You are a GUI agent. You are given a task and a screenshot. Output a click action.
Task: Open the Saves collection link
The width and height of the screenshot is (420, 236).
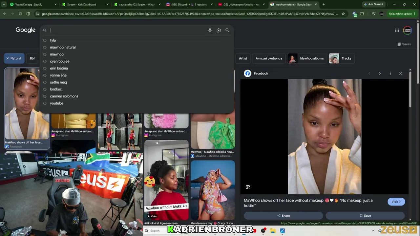click(x=404, y=44)
